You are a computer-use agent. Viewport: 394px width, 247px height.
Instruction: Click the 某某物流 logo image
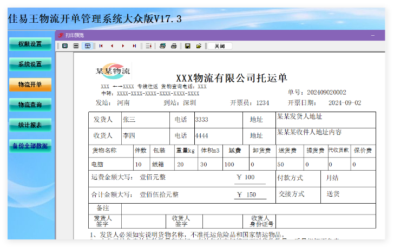click(x=113, y=70)
